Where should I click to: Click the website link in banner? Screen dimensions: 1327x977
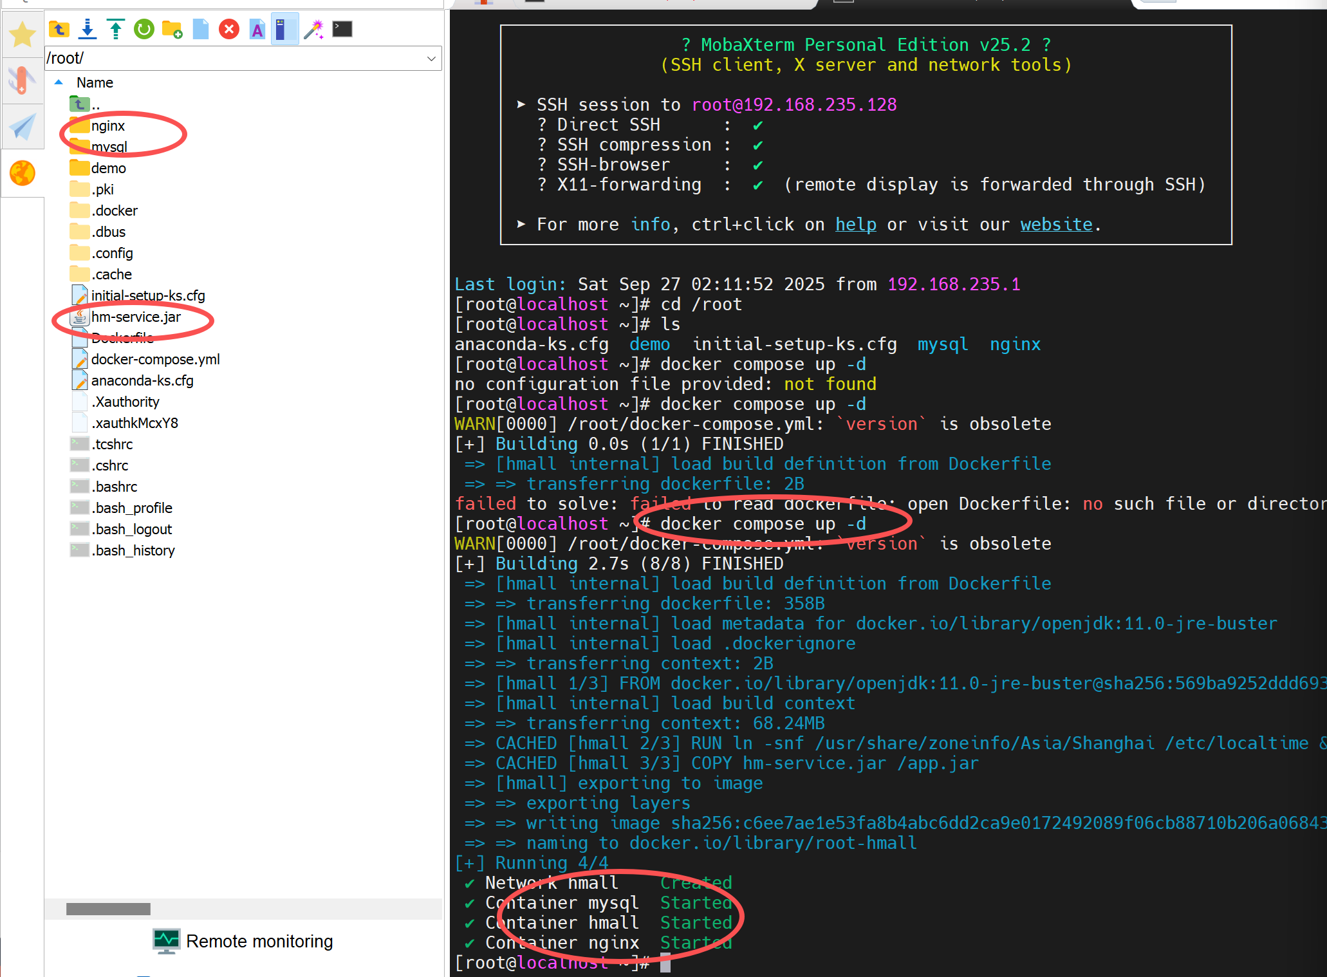tap(1055, 225)
